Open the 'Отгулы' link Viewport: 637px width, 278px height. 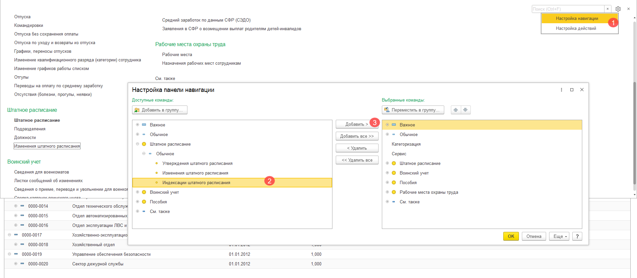[21, 77]
